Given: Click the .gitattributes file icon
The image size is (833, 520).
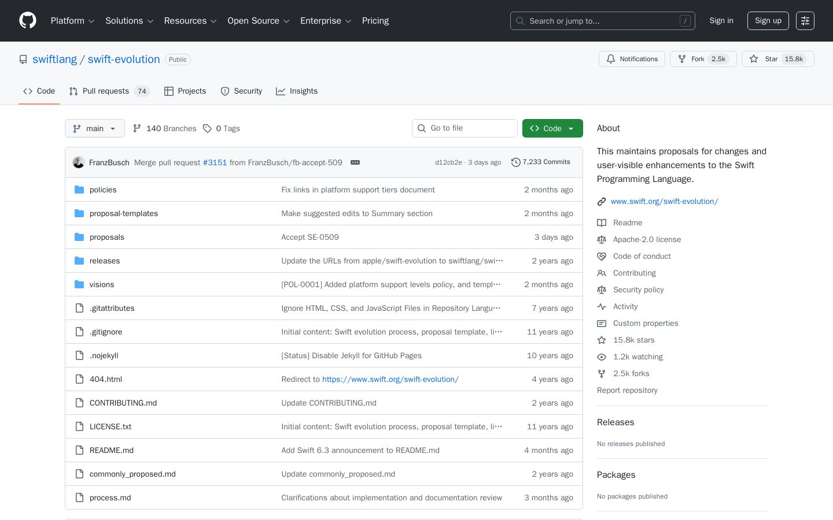Looking at the screenshot, I should point(79,308).
